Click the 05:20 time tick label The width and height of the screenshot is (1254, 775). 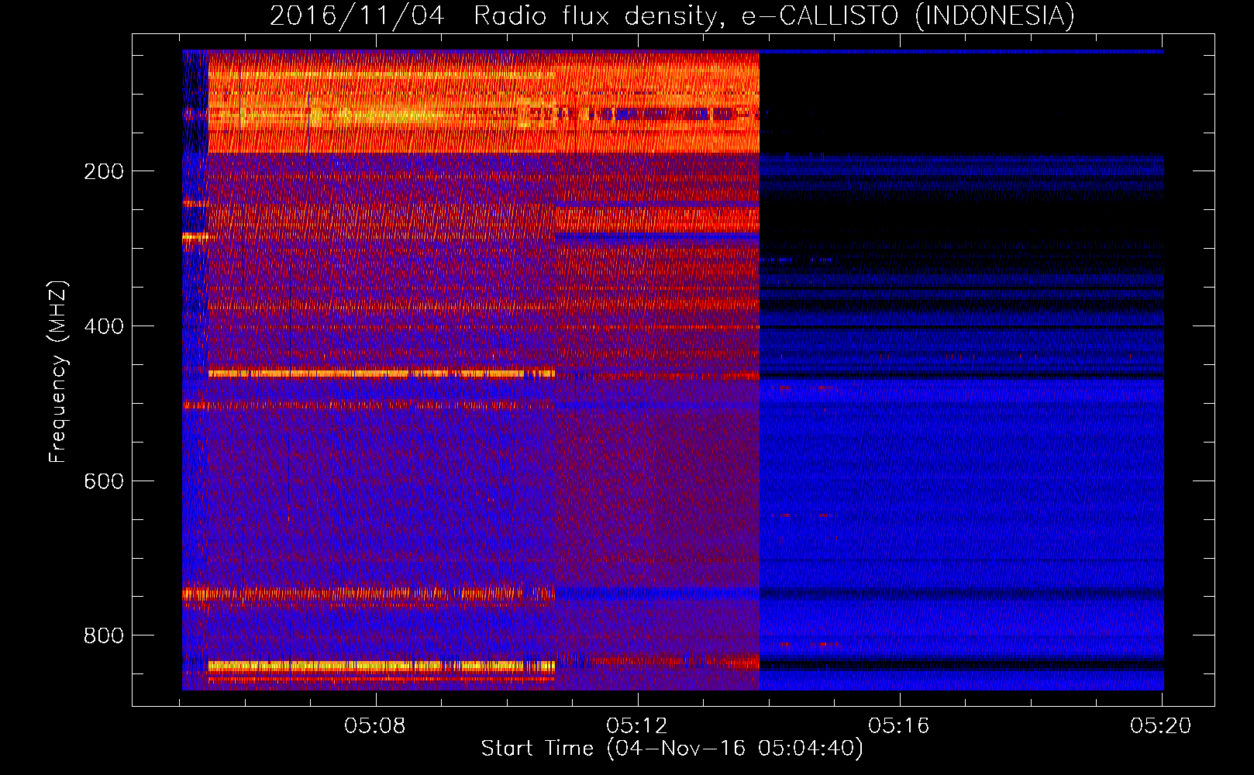[x=1161, y=726]
